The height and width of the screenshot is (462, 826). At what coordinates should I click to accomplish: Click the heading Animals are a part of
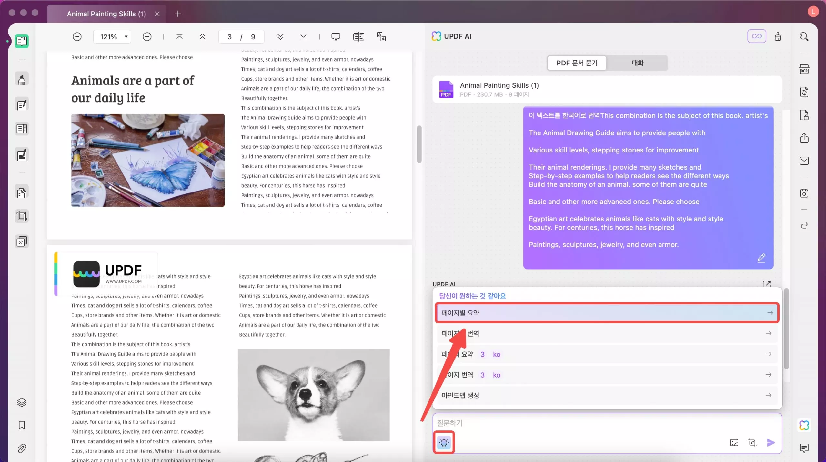coord(133,80)
